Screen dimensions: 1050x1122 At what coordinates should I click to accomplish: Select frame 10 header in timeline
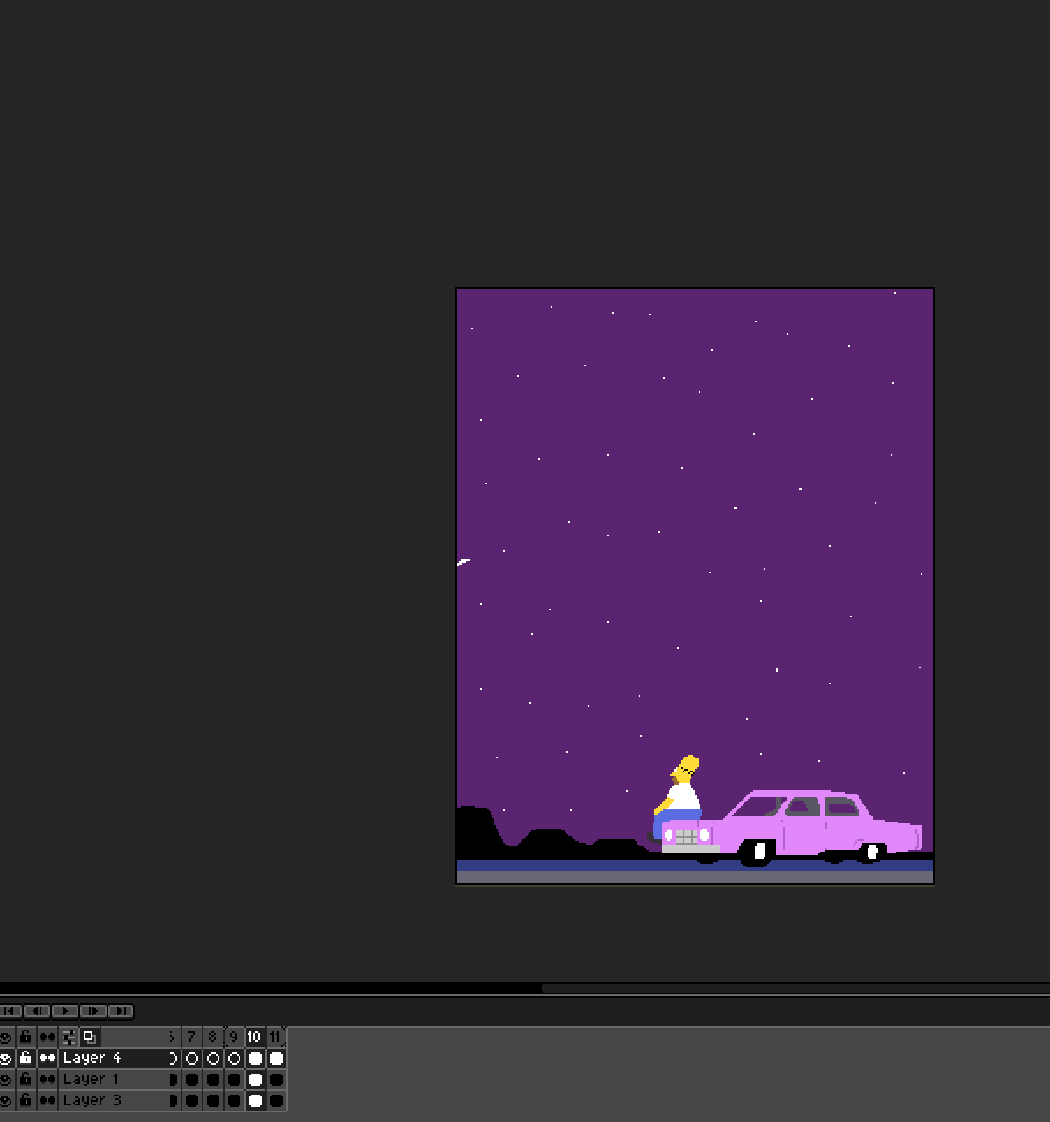(x=255, y=1037)
